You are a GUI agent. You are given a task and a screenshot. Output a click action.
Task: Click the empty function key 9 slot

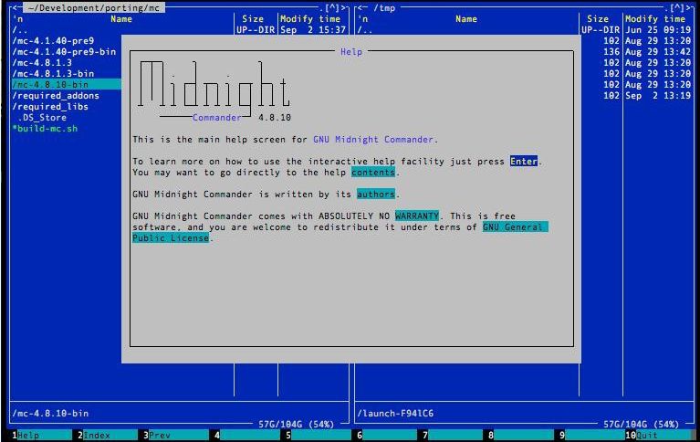590,436
